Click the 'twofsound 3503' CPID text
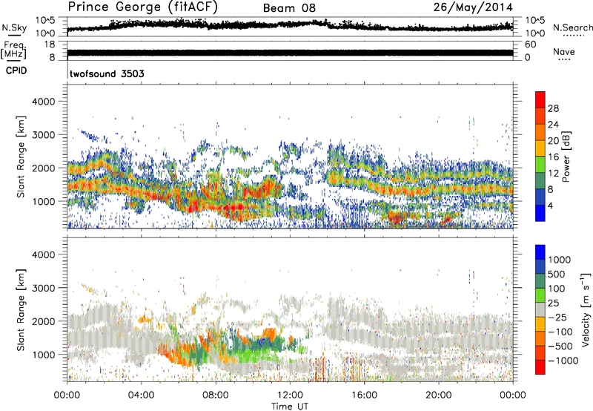 pos(107,73)
